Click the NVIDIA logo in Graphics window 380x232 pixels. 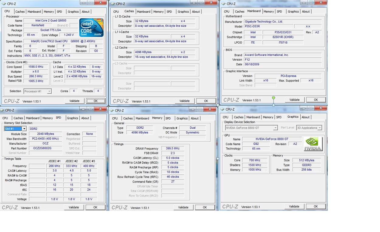coord(313,144)
